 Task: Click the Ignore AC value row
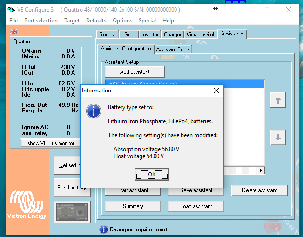[x=46, y=127]
